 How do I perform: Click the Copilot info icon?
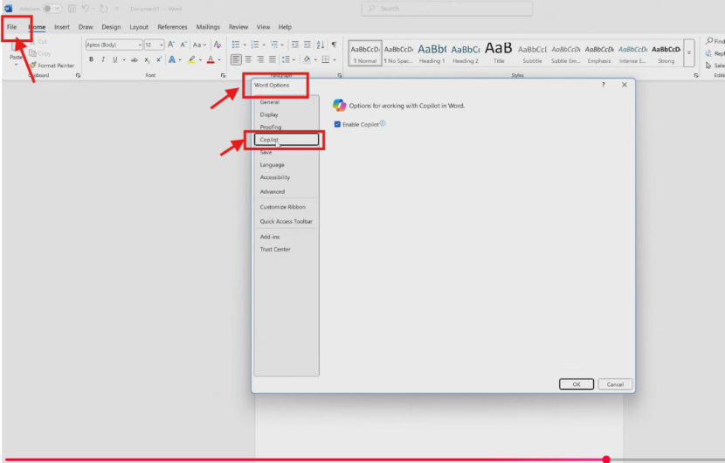click(383, 123)
